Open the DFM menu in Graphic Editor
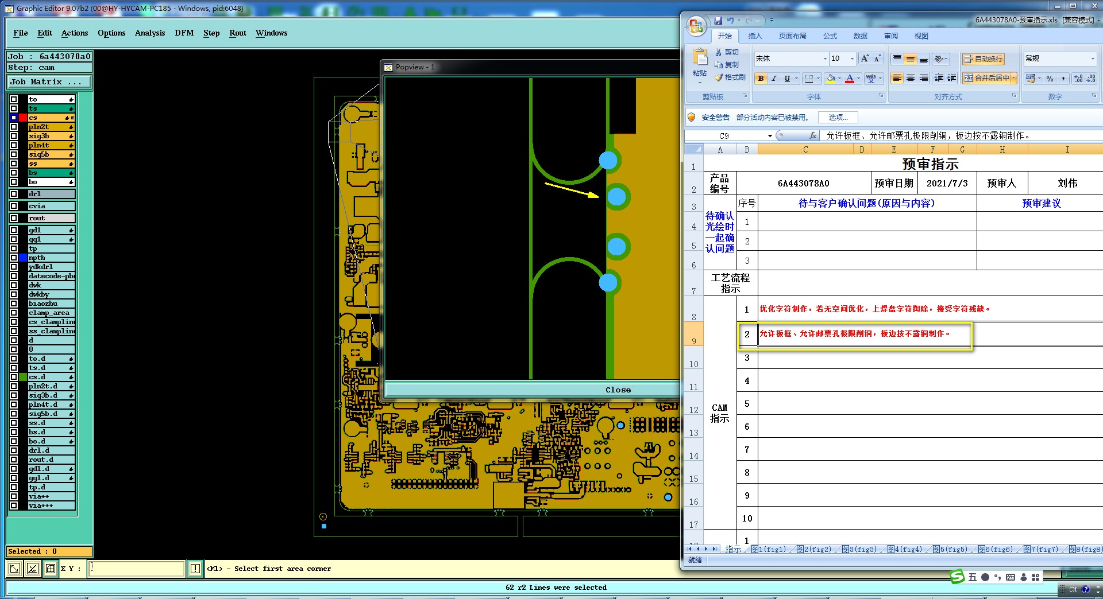 [x=184, y=33]
